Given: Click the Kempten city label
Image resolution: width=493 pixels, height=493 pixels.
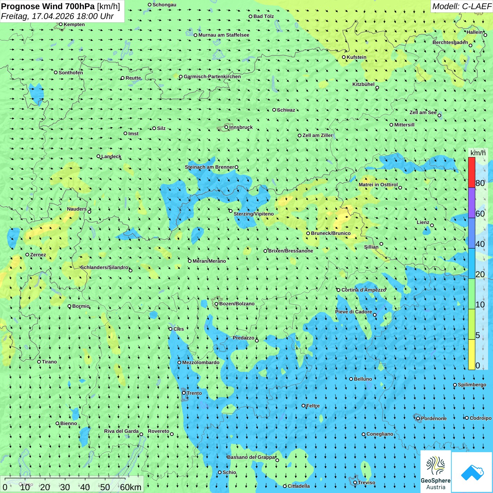Looking at the screenshot, I should click(x=74, y=24).
